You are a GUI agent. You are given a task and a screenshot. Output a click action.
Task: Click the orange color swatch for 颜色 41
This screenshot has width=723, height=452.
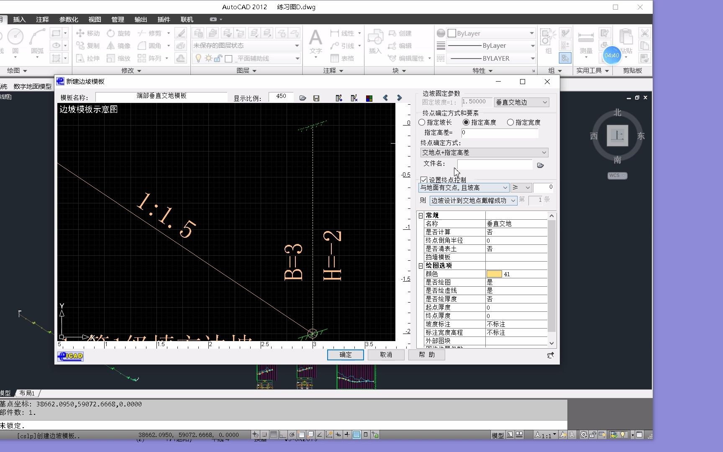[x=494, y=274]
